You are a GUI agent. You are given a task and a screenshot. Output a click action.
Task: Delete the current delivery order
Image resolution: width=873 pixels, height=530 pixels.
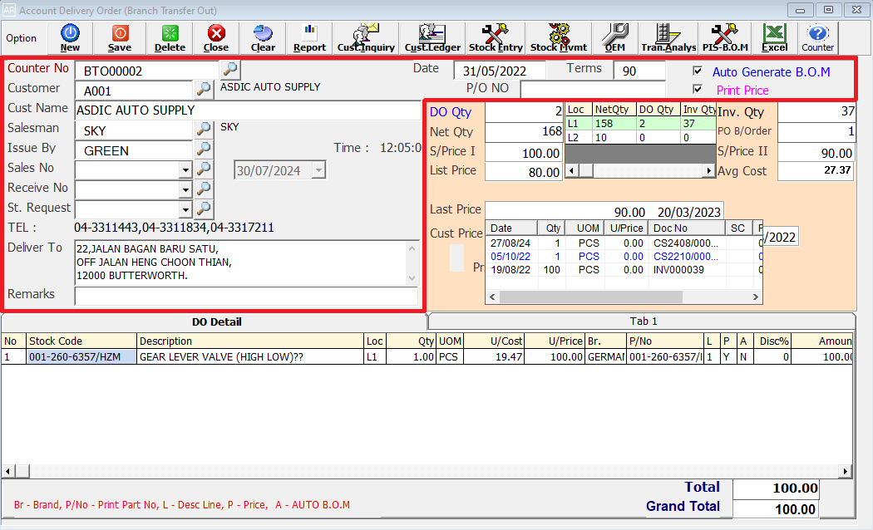[170, 38]
